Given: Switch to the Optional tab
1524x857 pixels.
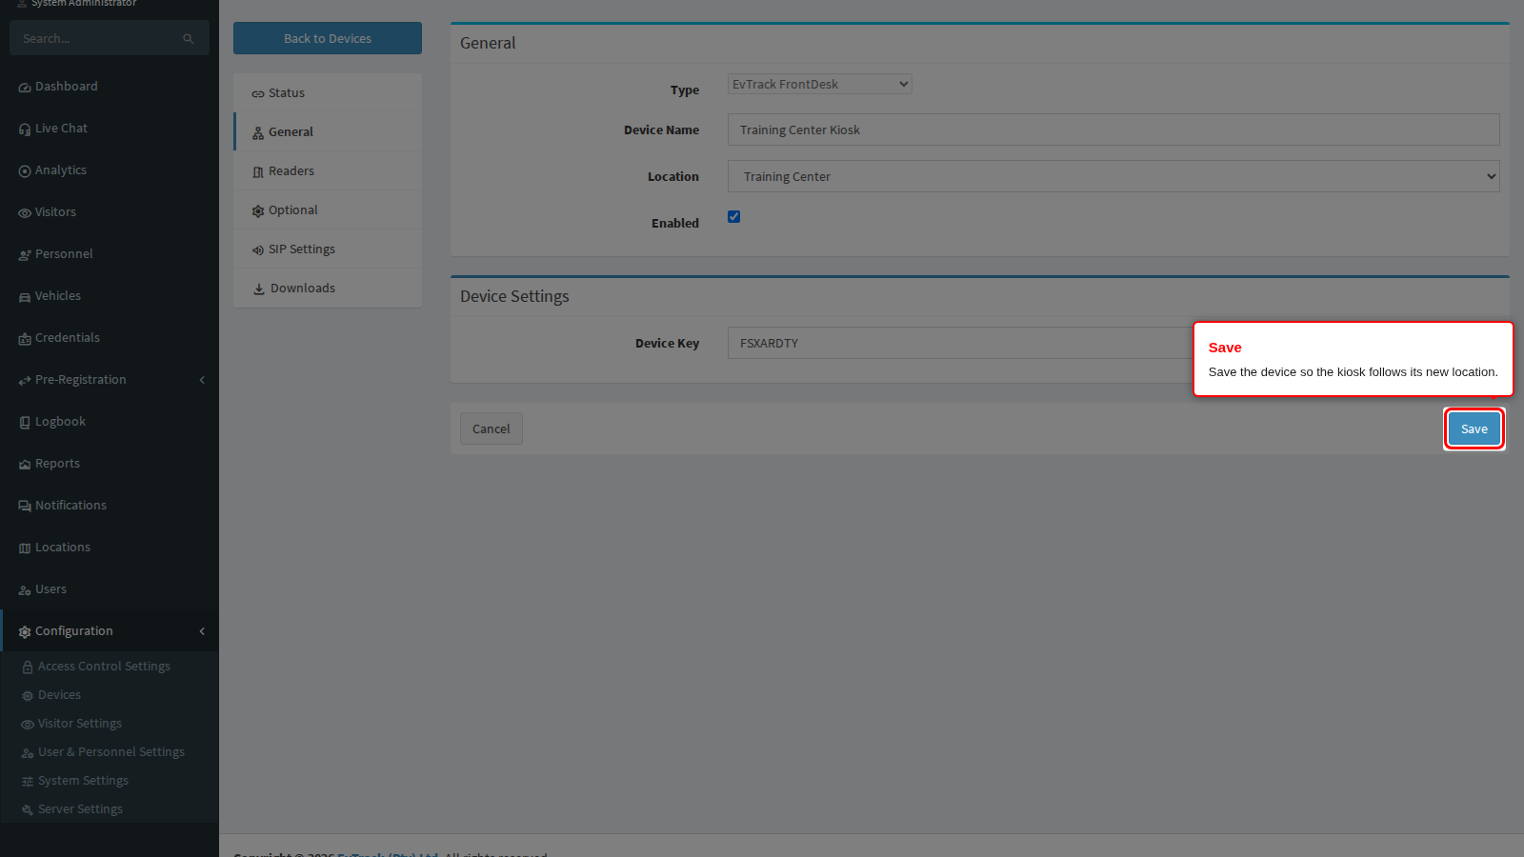Looking at the screenshot, I should (x=328, y=210).
